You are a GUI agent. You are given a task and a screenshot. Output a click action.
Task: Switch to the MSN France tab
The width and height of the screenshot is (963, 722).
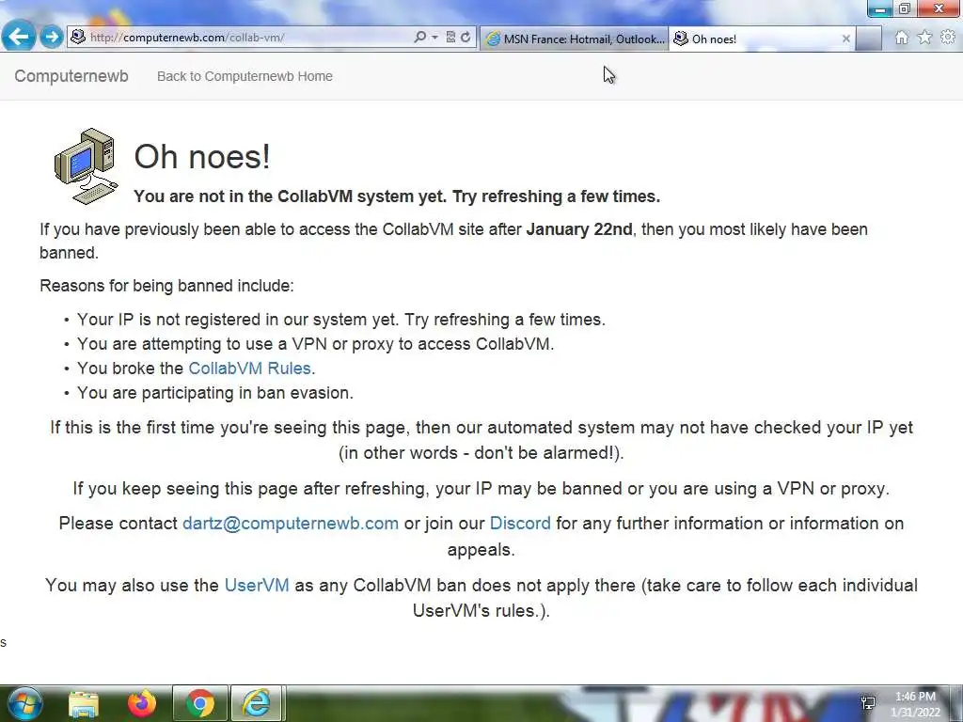(x=575, y=39)
